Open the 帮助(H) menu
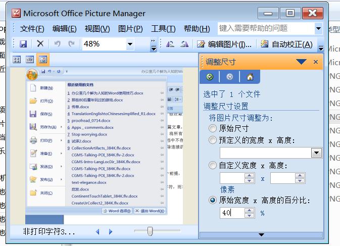 [197, 29]
